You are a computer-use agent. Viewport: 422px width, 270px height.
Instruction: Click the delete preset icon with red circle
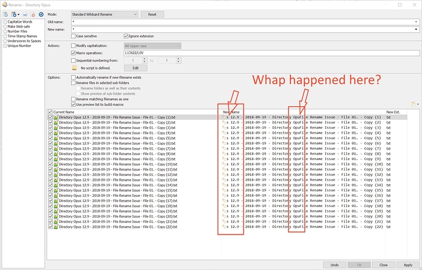(33, 14)
